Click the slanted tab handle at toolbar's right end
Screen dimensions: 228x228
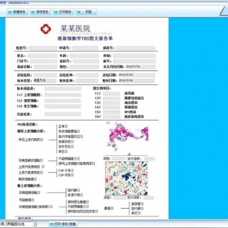point(224,11)
